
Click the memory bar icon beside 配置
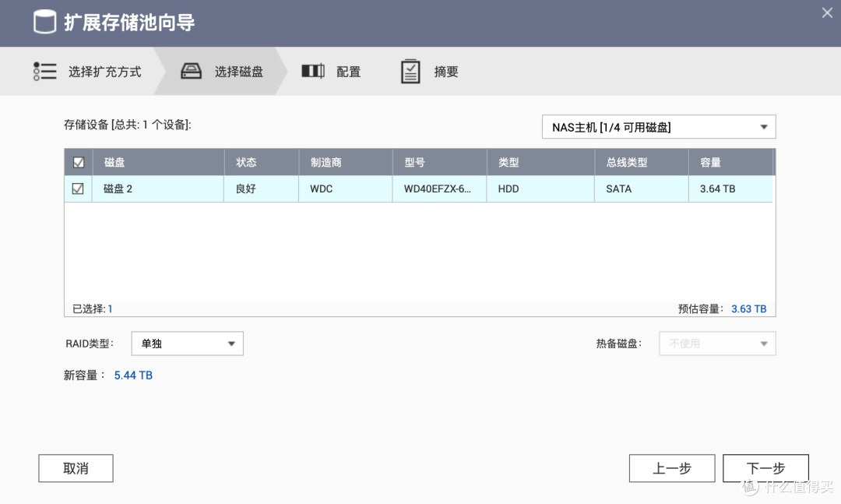[312, 71]
